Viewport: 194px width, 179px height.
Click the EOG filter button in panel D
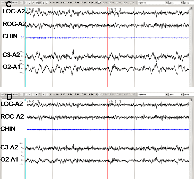pyautogui.click(x=13, y=94)
